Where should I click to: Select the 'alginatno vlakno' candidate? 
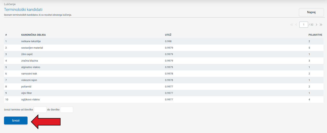[31, 67]
